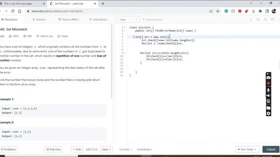This screenshot has height=157, width=280.
Task: Click the description panel scrollbar
Action: pyautogui.click(x=112, y=61)
